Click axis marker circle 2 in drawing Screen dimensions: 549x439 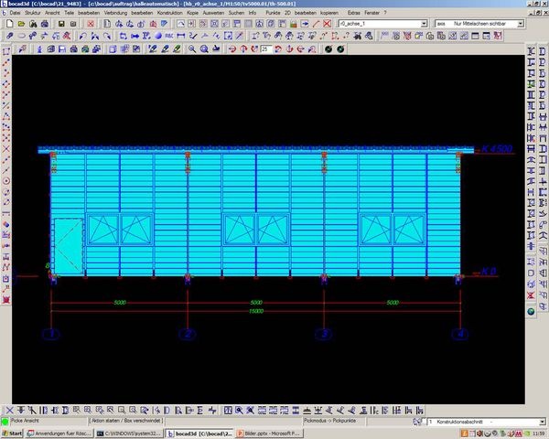(x=187, y=335)
